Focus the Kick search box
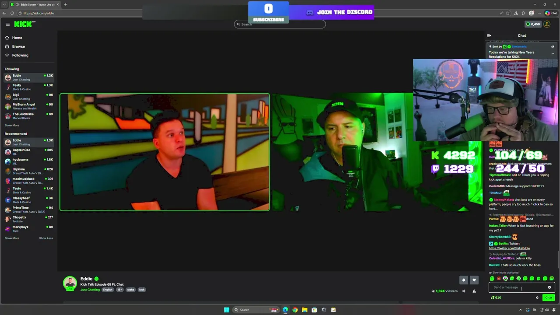The width and height of the screenshot is (560, 315). point(280,24)
